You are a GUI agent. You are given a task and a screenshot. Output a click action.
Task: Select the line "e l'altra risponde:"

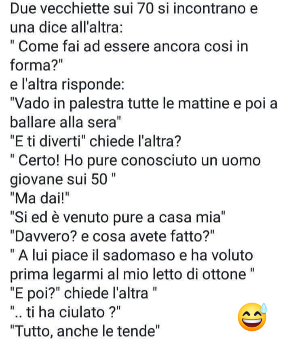click(67, 84)
